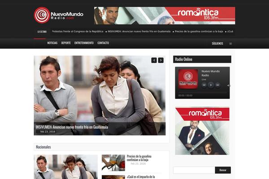The height and width of the screenshot is (179, 269).
Task: Click the Lo Último ticker label
Action: tap(42, 32)
